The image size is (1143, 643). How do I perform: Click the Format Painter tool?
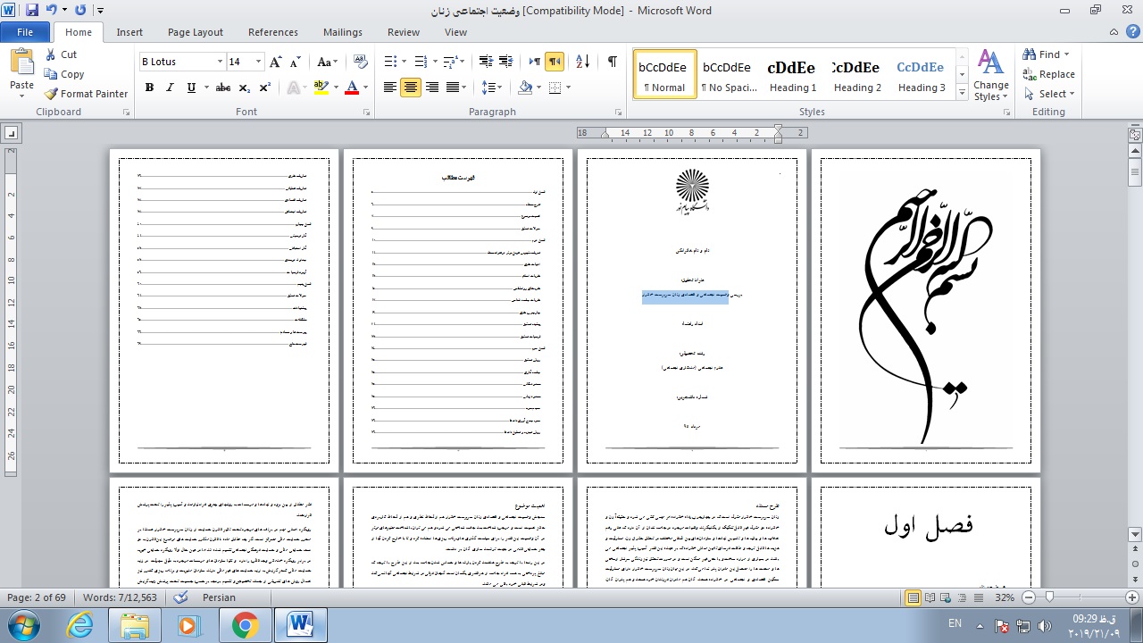tap(87, 94)
